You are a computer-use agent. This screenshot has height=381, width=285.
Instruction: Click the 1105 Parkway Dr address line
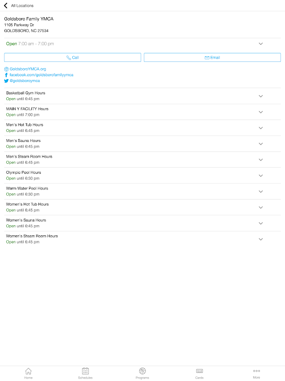19,25
